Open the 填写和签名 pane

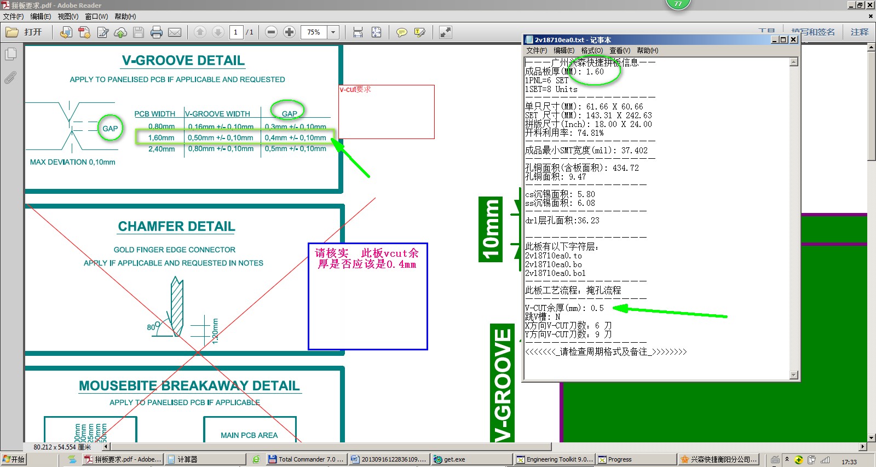[812, 32]
